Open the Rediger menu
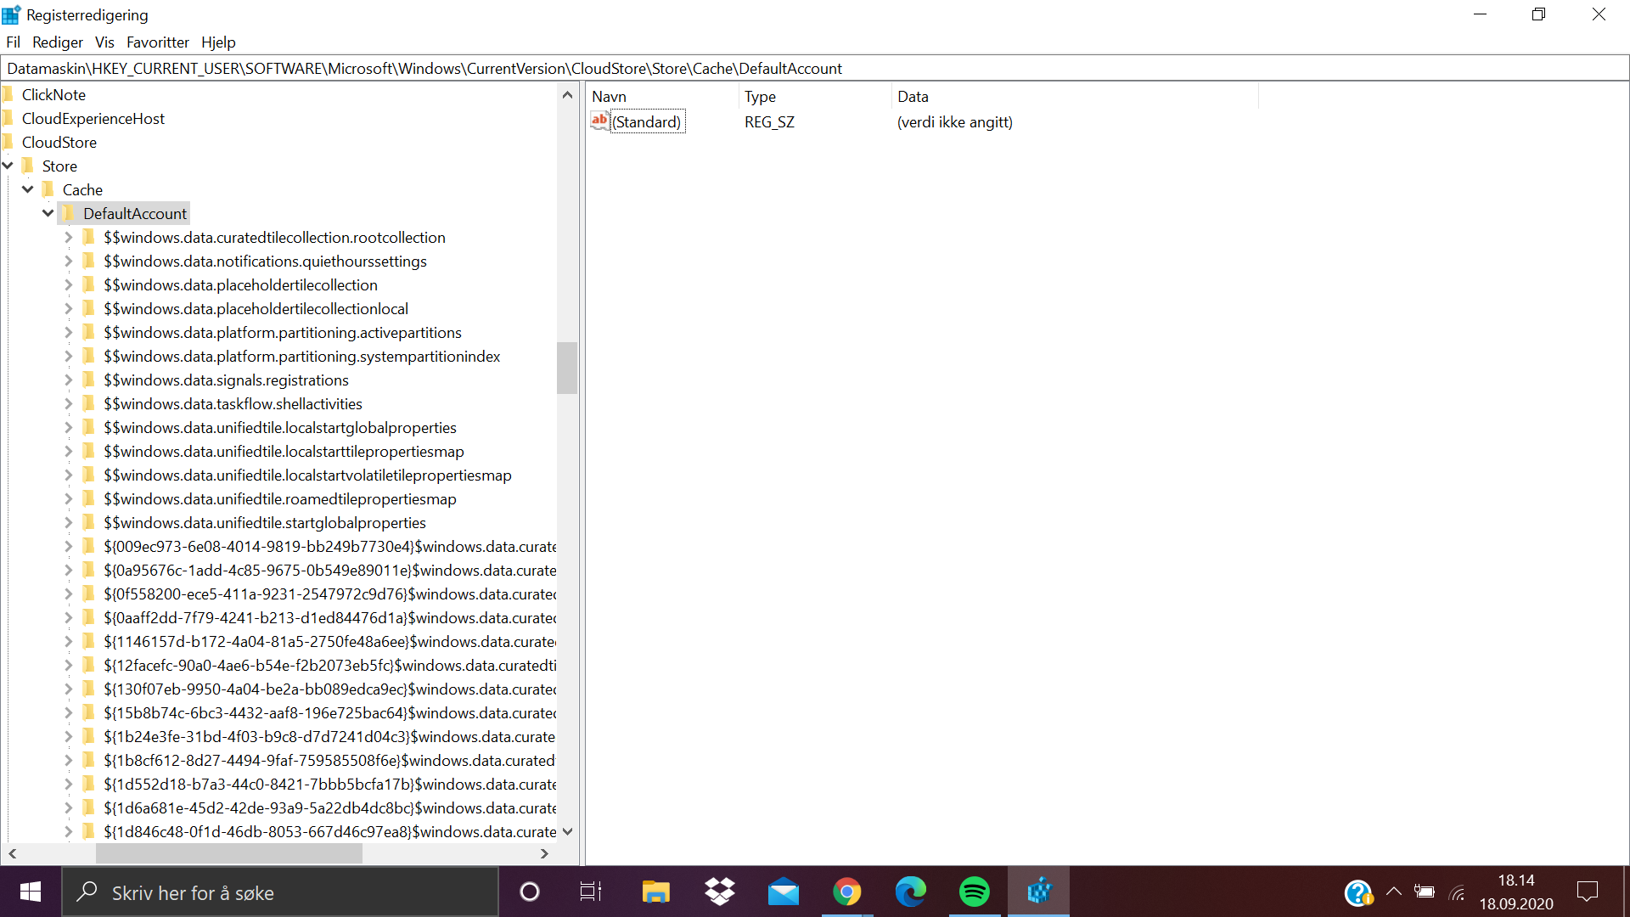This screenshot has height=917, width=1630. click(x=58, y=42)
